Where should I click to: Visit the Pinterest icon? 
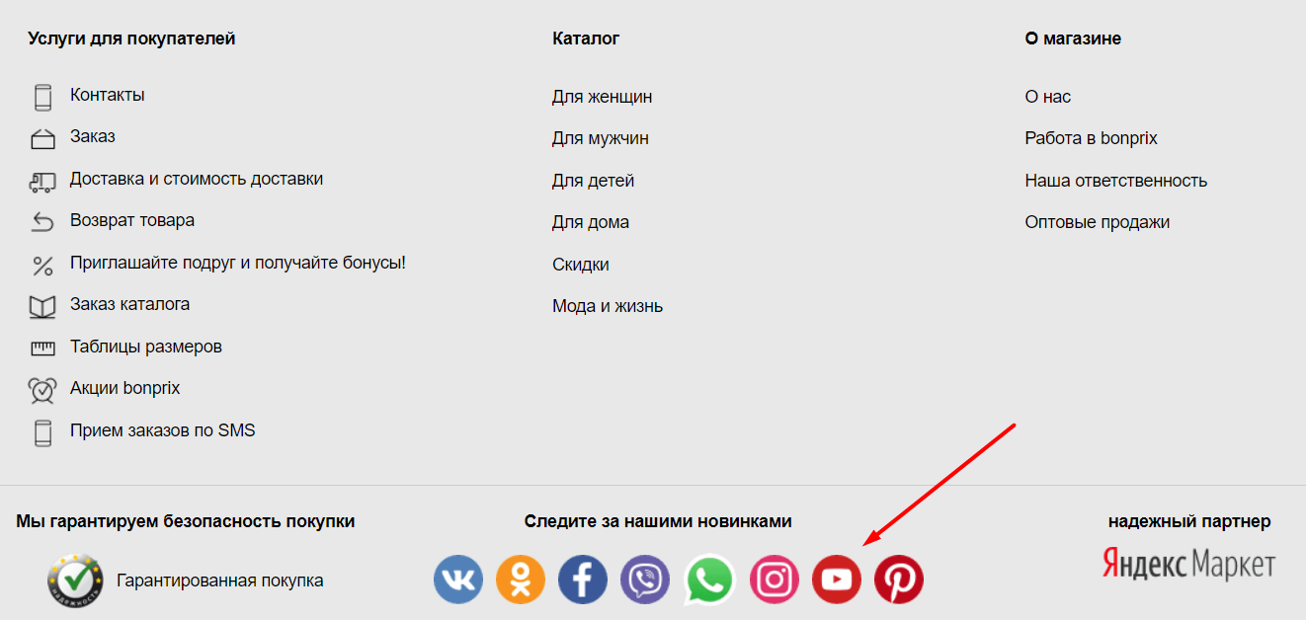click(899, 580)
